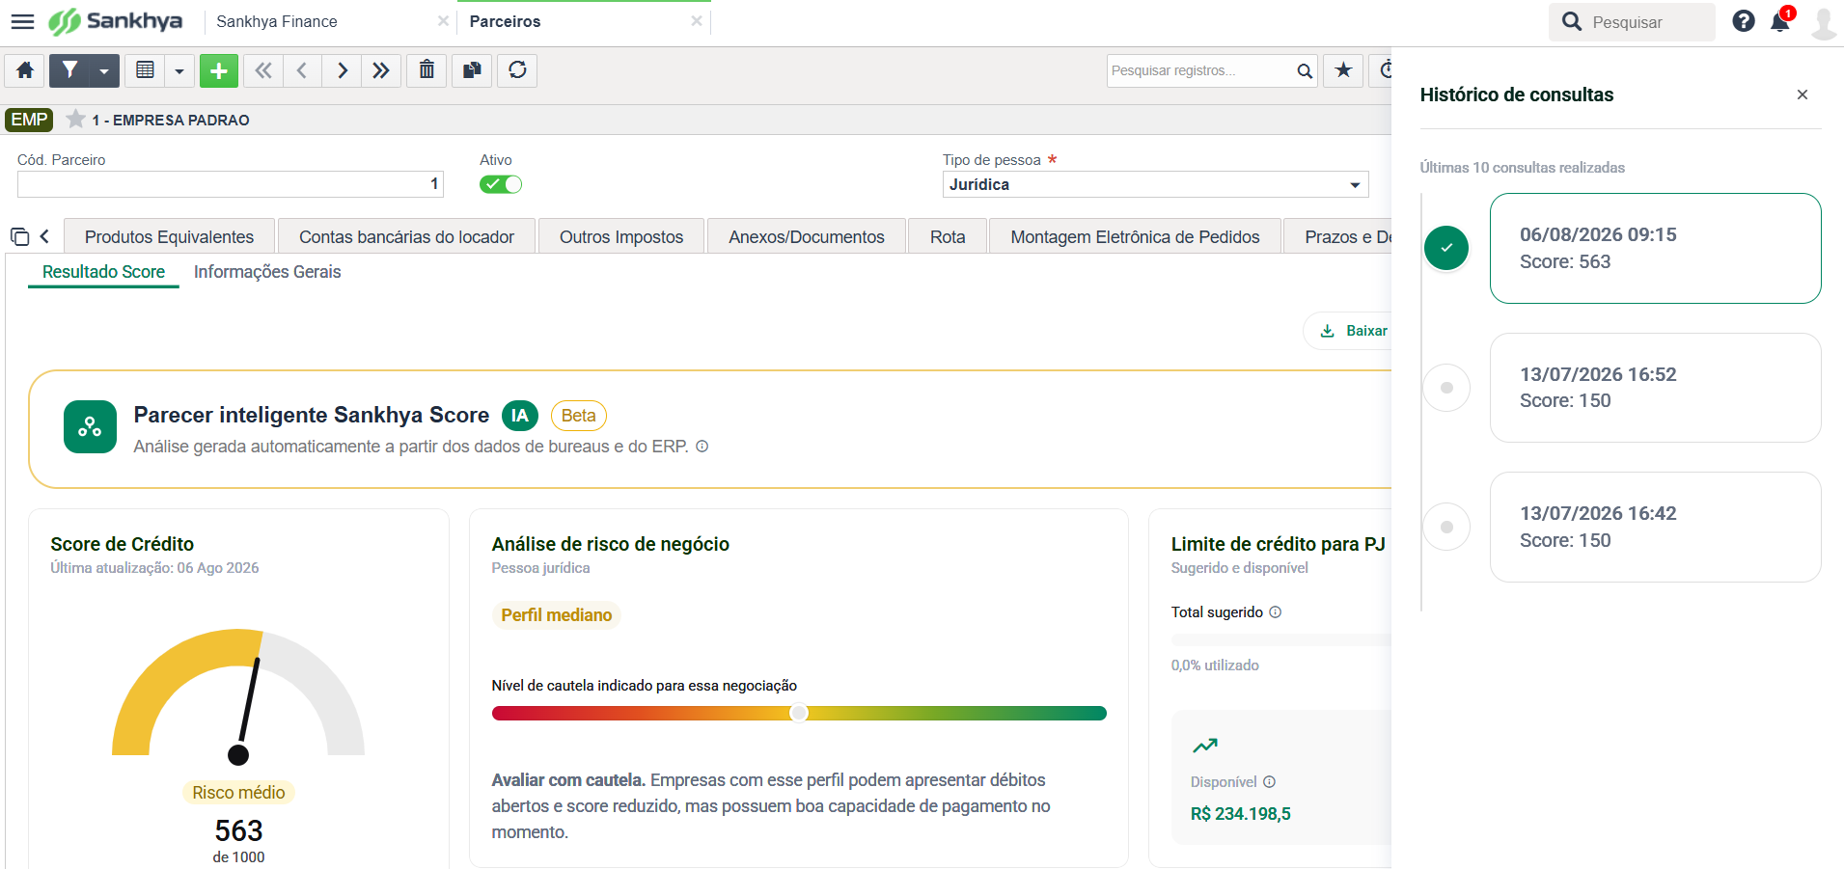Open Produtos Equivalentes tab
Viewport: 1844px width, 869px height.
169,237
